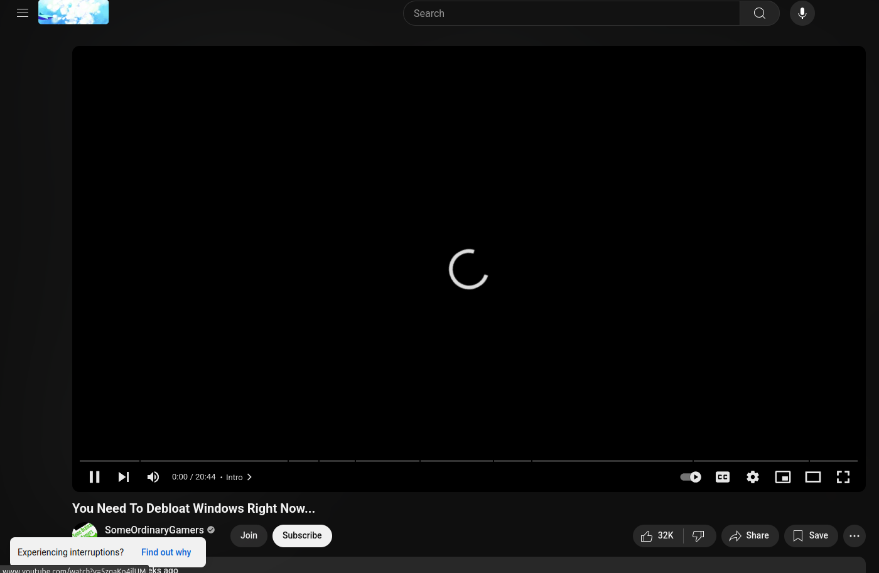The height and width of the screenshot is (573, 879).
Task: Start voice search with microphone icon
Action: point(802,13)
